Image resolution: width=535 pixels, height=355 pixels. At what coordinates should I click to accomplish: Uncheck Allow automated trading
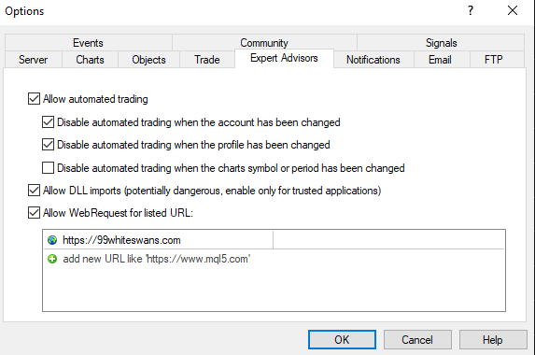(x=34, y=99)
